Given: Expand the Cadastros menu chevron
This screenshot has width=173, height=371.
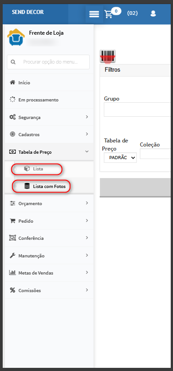Looking at the screenshot, I should click(x=87, y=134).
